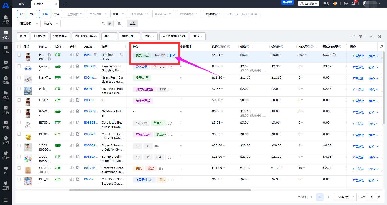This screenshot has width=387, height=205.
Task: Open the 财务 finance sidebar section
Action: (6, 140)
